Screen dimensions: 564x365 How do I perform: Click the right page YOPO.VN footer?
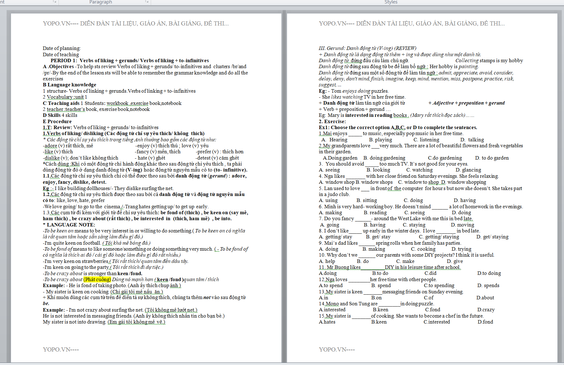point(337,350)
